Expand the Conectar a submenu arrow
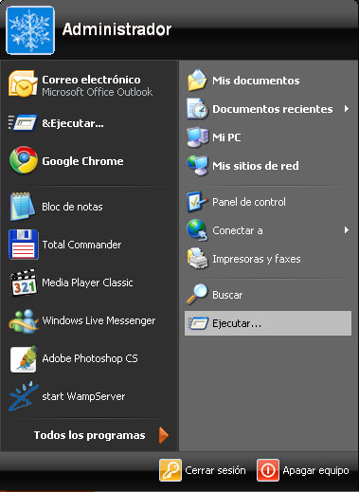 [x=347, y=230]
